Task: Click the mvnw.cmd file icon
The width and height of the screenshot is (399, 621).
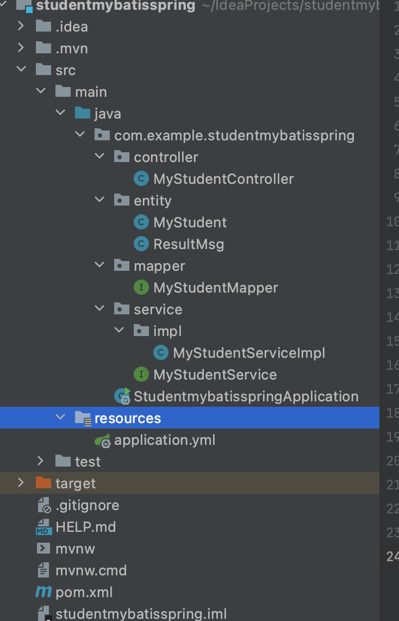Action: coord(43,571)
